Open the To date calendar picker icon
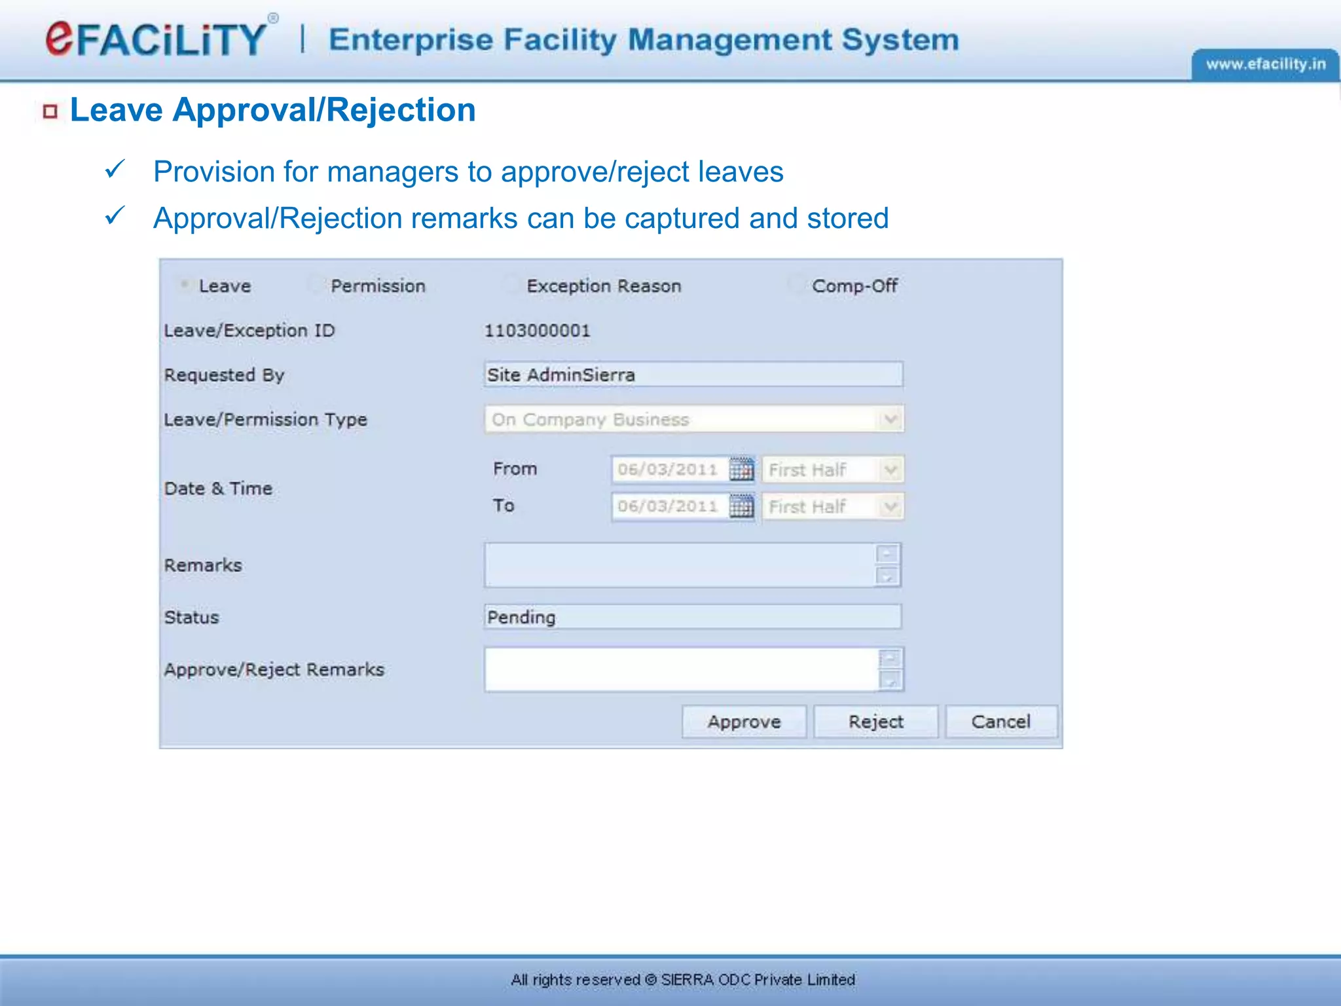This screenshot has height=1006, width=1341. point(741,506)
